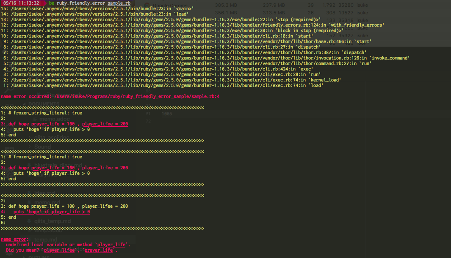Click underlined 'prayer_life = 100' in code

point(53,168)
